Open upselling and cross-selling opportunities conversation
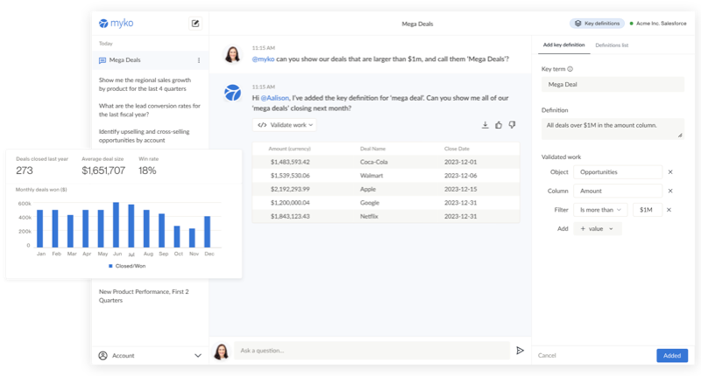This screenshot has height=376, width=701. (144, 136)
